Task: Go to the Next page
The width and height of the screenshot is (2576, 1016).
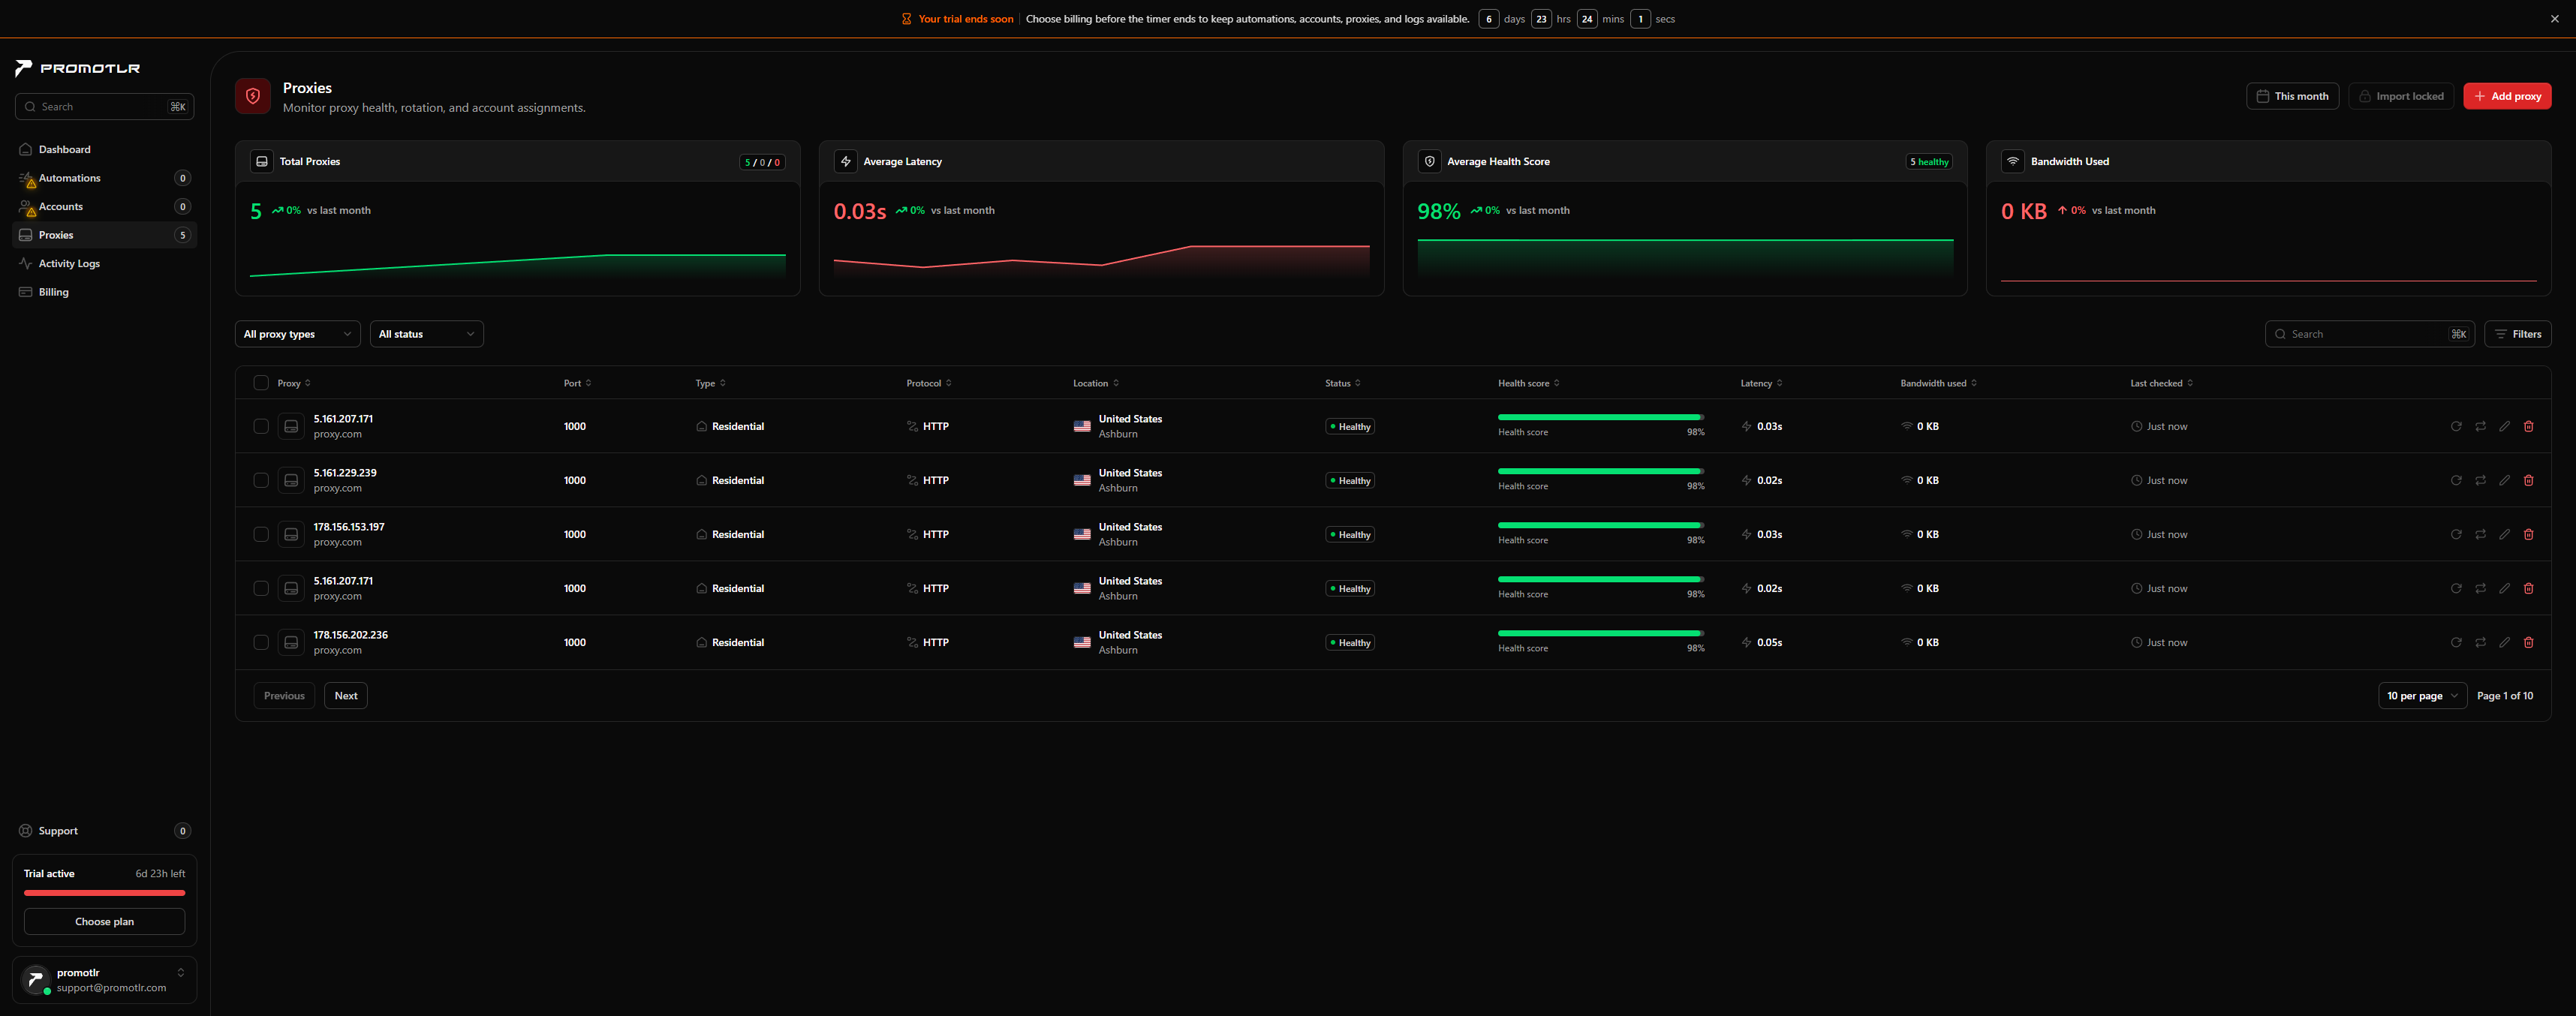Action: point(346,696)
